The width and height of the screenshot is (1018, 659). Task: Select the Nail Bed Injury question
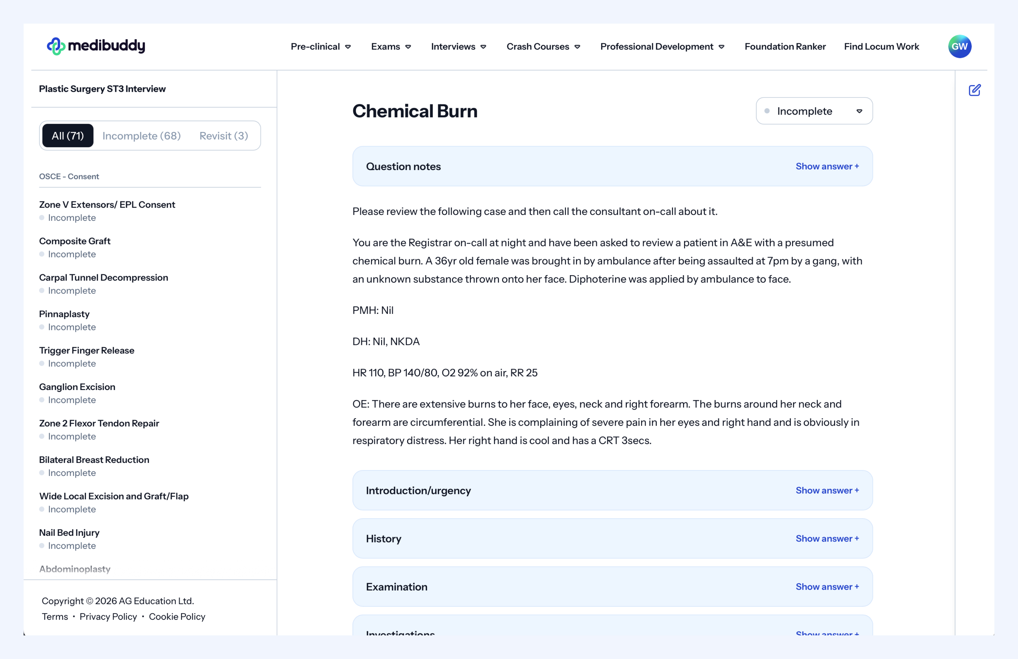pyautogui.click(x=69, y=532)
